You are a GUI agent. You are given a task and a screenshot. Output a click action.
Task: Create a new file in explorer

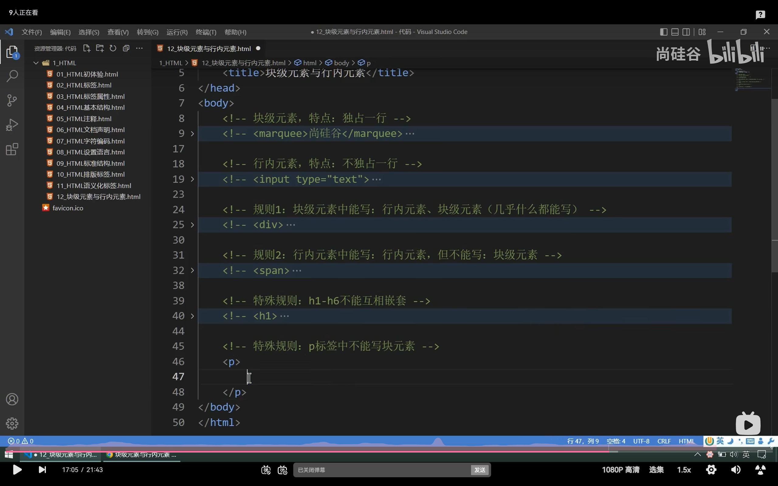[87, 48]
